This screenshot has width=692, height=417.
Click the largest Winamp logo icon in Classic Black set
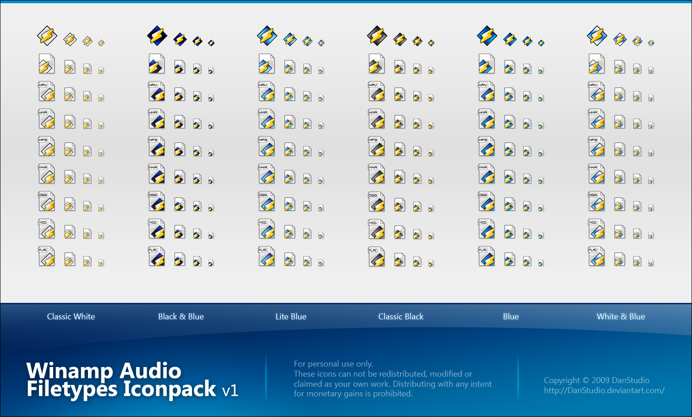pyautogui.click(x=377, y=36)
